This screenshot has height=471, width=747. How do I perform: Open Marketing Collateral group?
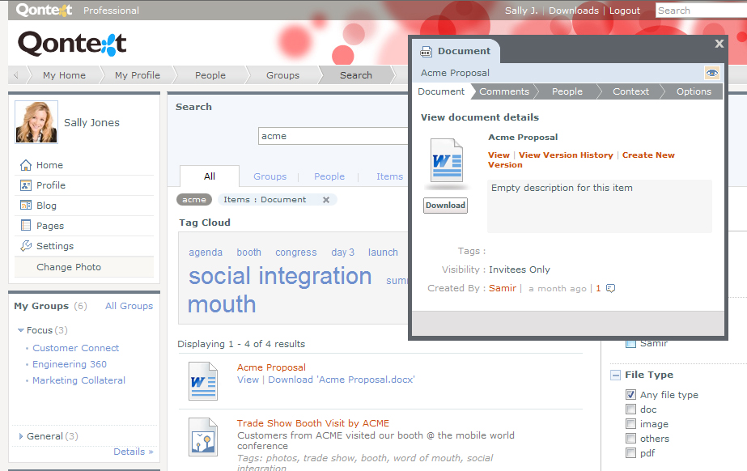click(79, 380)
